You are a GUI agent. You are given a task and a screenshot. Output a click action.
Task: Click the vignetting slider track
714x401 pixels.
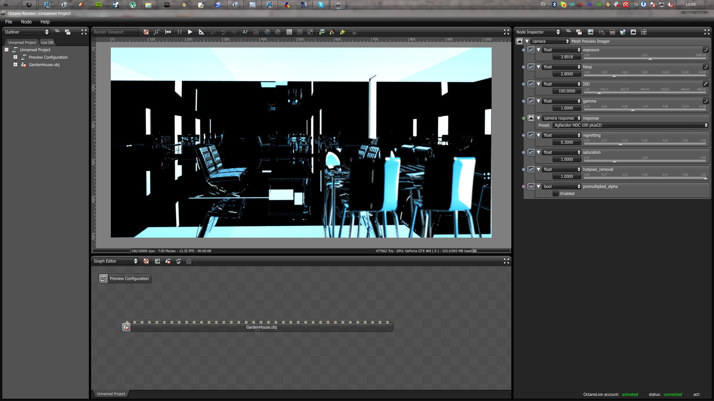click(645, 144)
